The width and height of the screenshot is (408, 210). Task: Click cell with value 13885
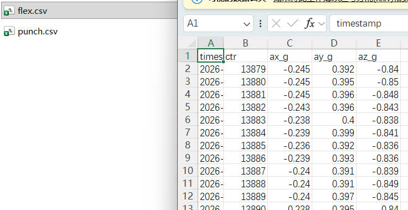pyautogui.click(x=245, y=145)
